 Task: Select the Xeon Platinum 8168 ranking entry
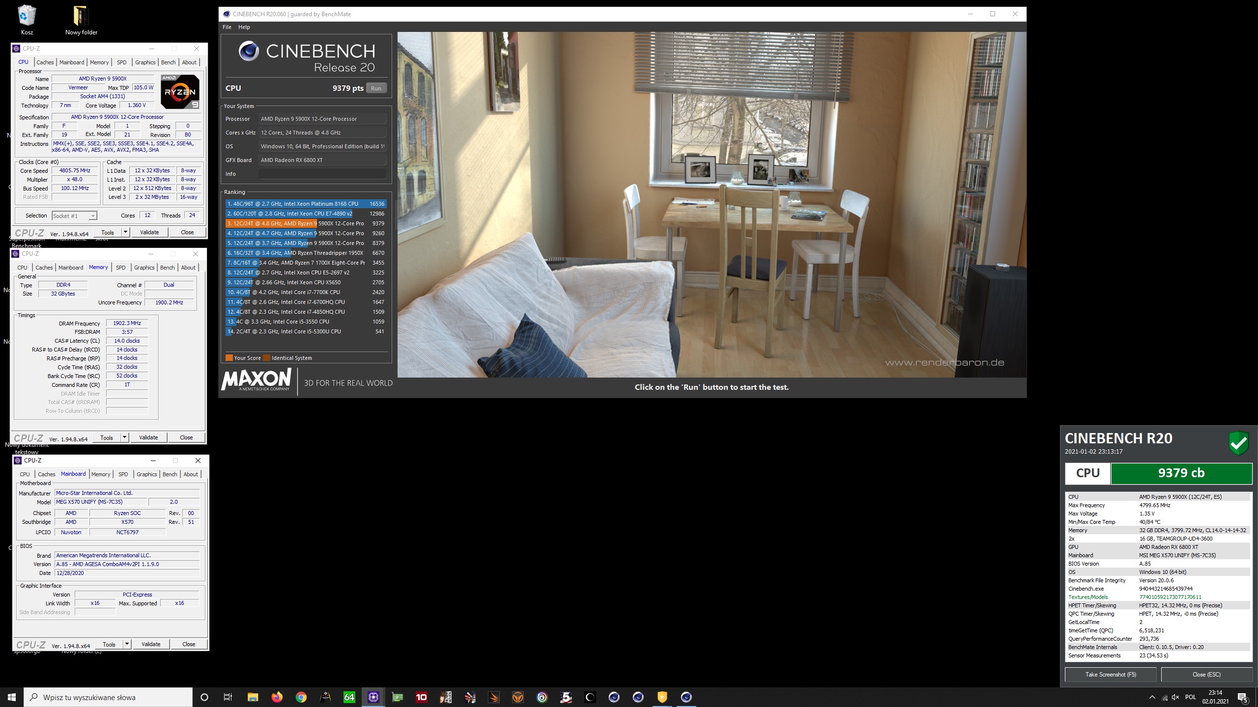point(306,204)
